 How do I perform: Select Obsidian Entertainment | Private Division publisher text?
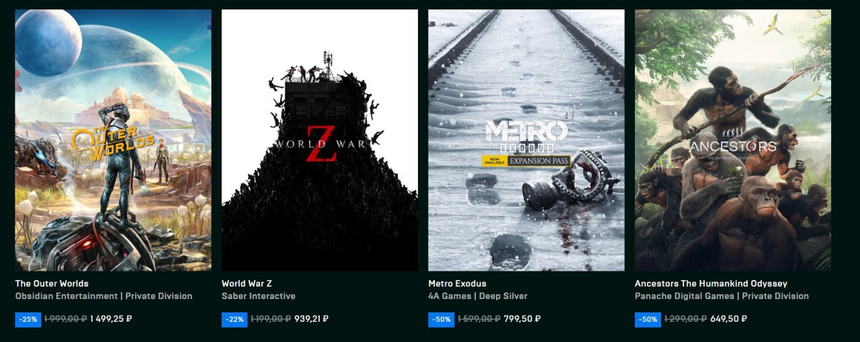[103, 296]
